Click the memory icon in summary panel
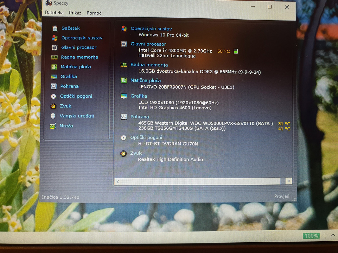 click(124, 65)
